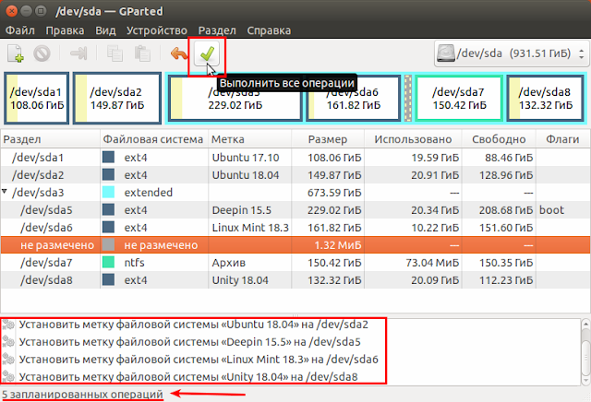Select /dev/sda2 row in partition list
Screen dimensions: 591x402
[295, 175]
